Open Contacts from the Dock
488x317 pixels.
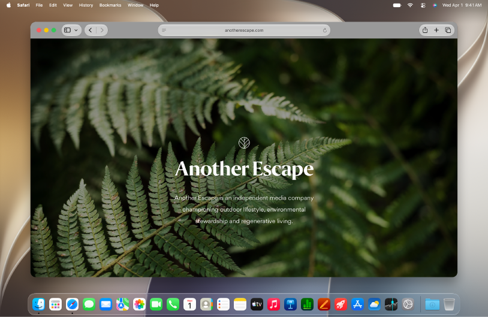click(x=206, y=304)
